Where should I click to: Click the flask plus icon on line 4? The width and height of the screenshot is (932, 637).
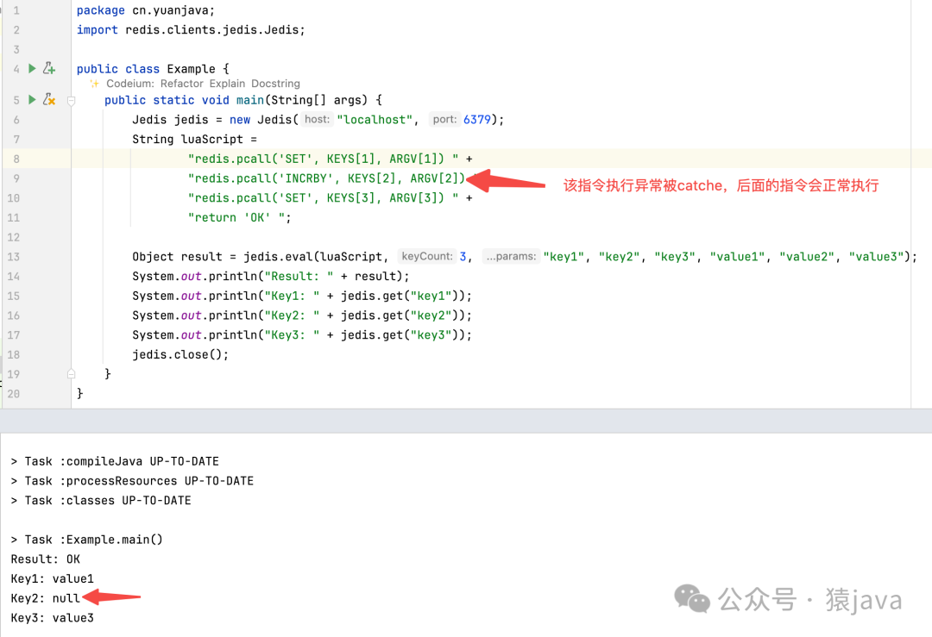pyautogui.click(x=49, y=68)
